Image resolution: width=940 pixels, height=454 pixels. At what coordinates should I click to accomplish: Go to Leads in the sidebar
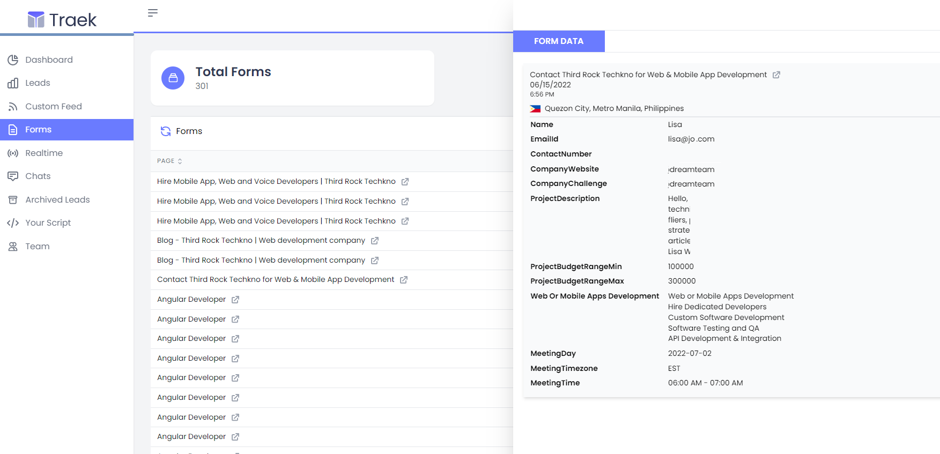pos(38,83)
